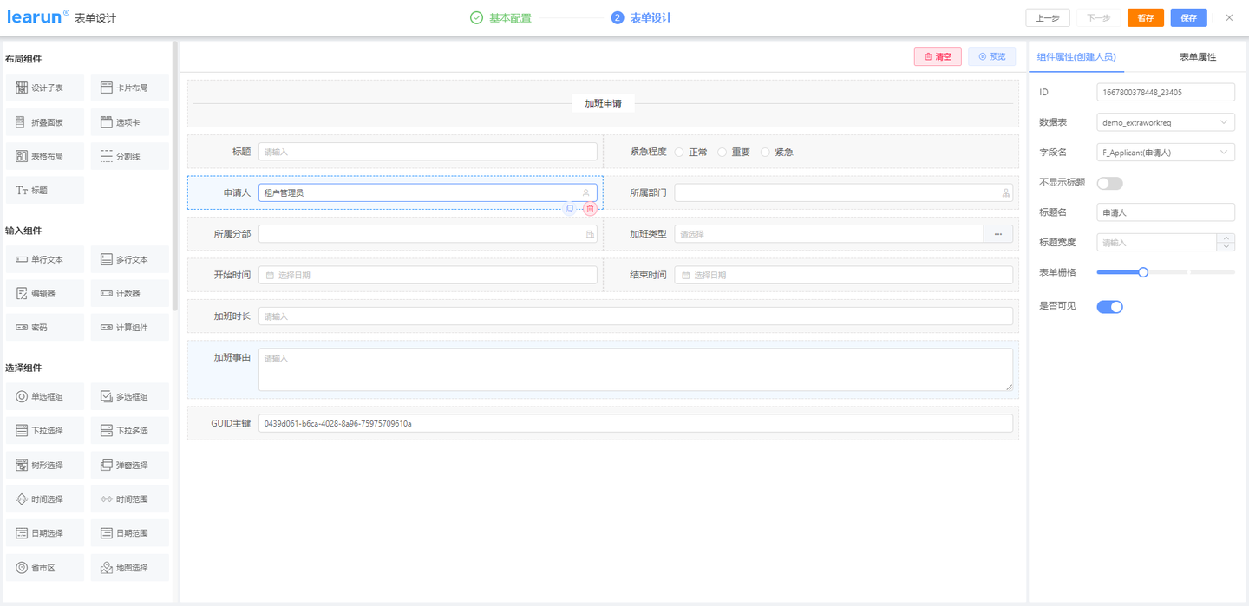Copy the selected 申请人 field
The image size is (1249, 606).
(x=569, y=209)
